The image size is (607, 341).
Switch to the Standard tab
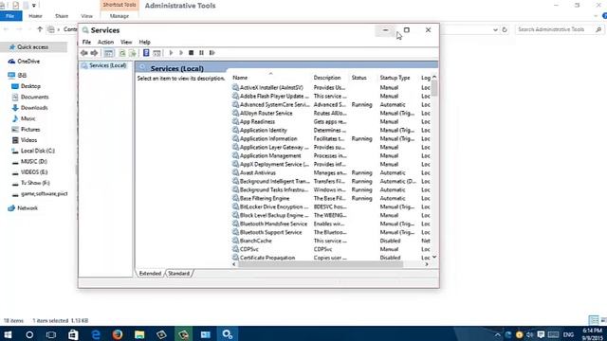point(179,274)
